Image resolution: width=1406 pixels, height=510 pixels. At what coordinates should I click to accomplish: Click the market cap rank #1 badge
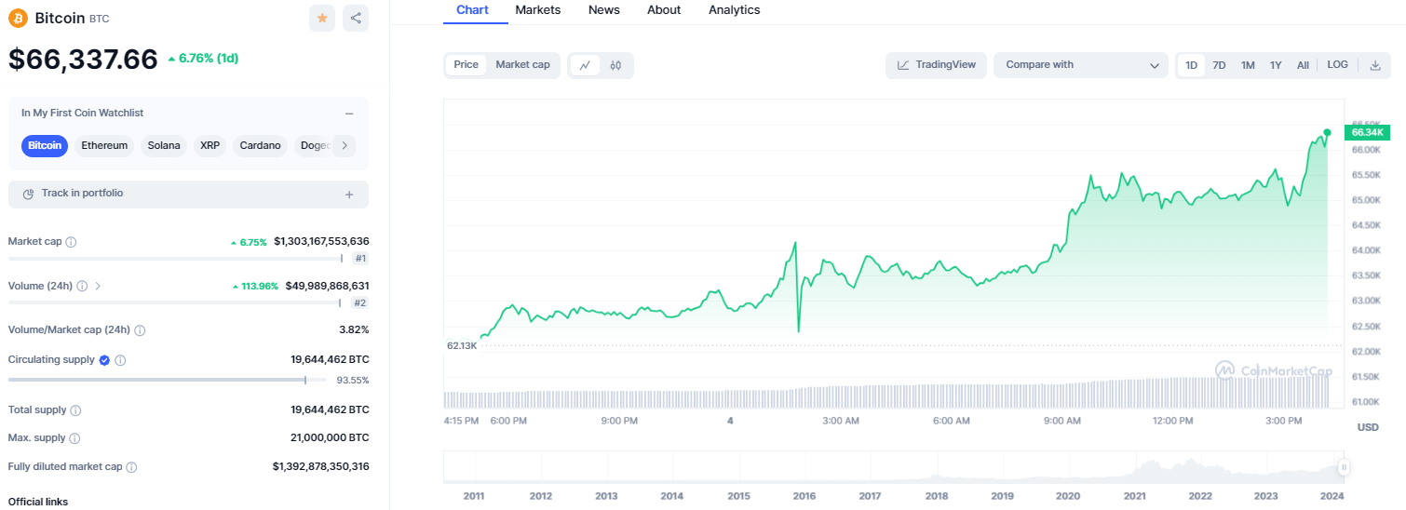click(x=360, y=259)
